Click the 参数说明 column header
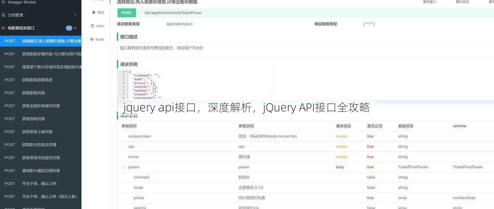Screen dimensions: 494x209 (246, 126)
